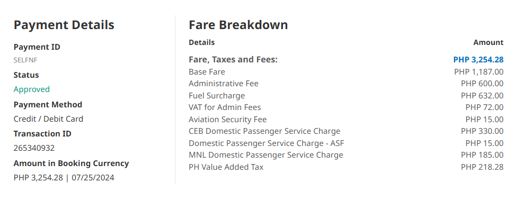The height and width of the screenshot is (201, 524).
Task: Select the Base Fare row label
Action: click(207, 72)
